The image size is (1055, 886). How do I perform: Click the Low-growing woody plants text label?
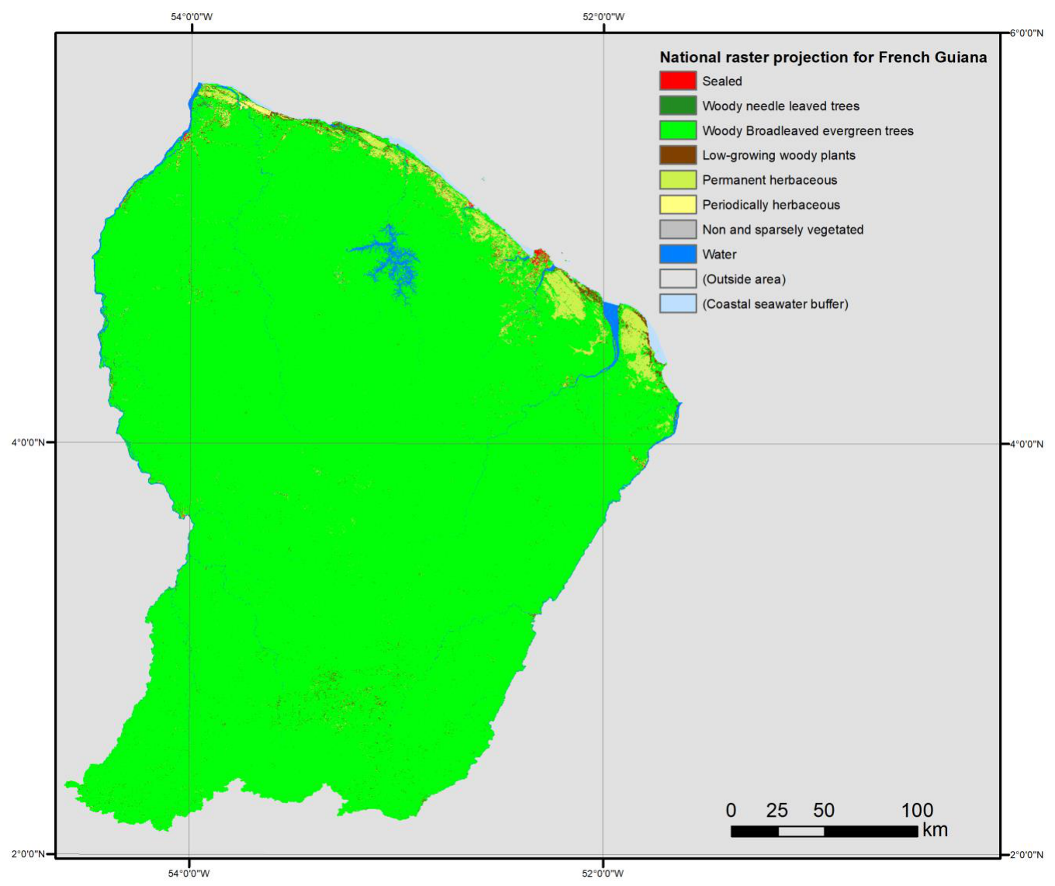779,155
